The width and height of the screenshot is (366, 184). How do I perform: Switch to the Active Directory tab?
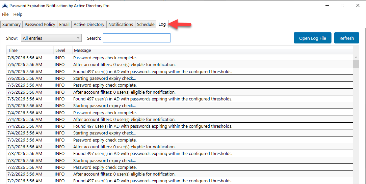(89, 25)
